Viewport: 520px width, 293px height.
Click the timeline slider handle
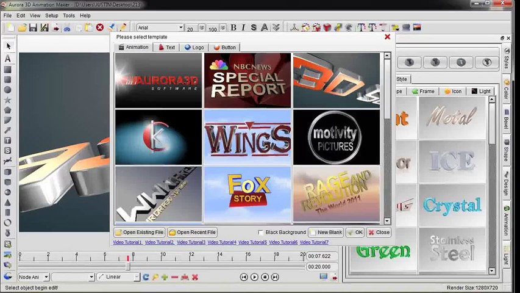pyautogui.click(x=128, y=265)
